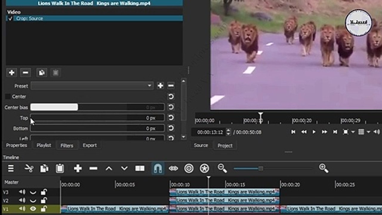Click the fast forward button
This screenshot has width=382, height=215.
pyautogui.click(x=324, y=132)
